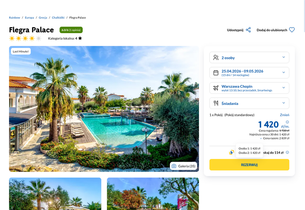Click the calendar icon in date field
Viewport: 305px width, 210px height.
[216, 73]
